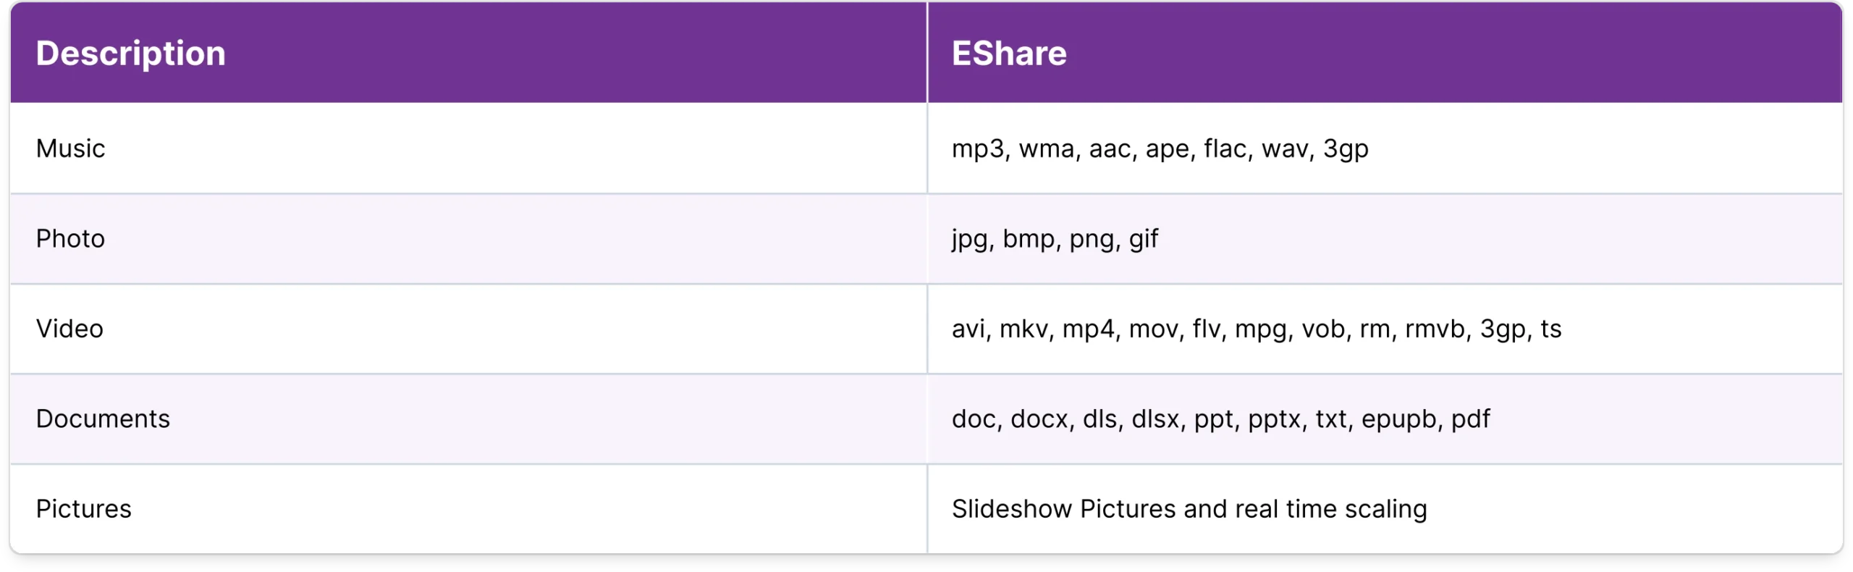Select the Pictures row label
Image resolution: width=1853 pixels, height=572 pixels.
pos(84,509)
